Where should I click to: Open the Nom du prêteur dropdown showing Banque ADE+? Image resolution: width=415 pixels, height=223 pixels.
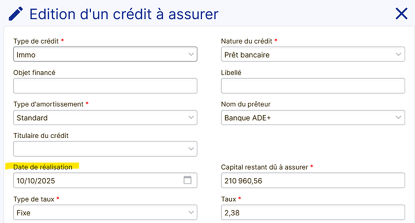click(312, 118)
